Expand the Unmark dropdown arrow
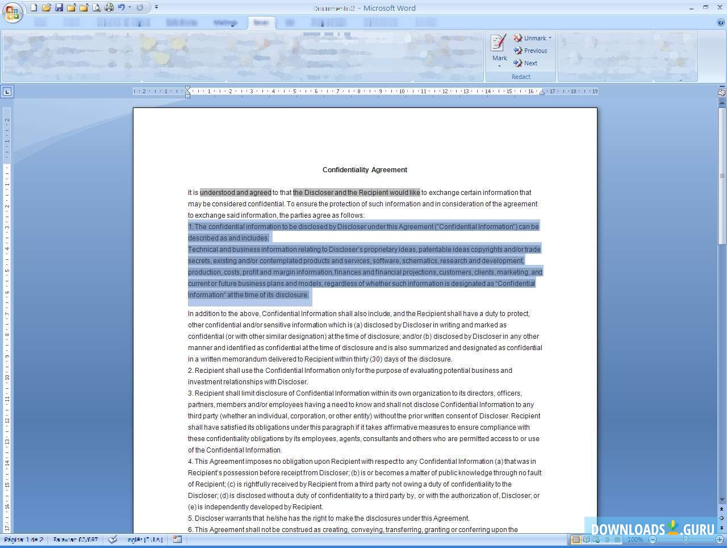Screen dimensions: 727x548 click(x=550, y=38)
